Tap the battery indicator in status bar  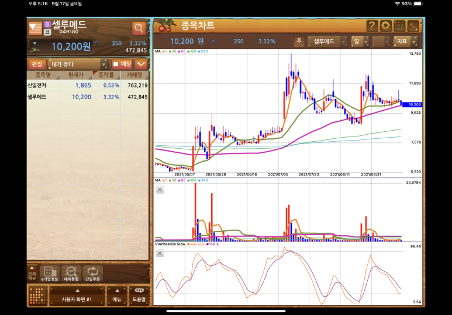[x=418, y=3]
